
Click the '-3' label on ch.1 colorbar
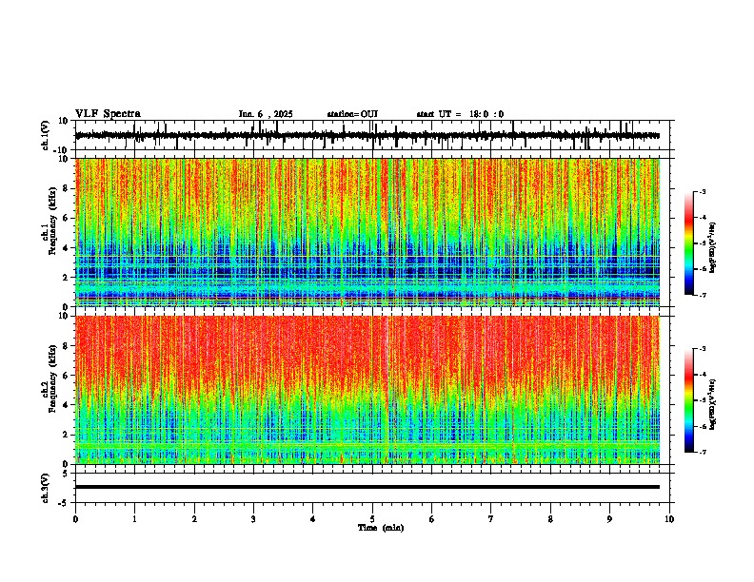coord(702,191)
